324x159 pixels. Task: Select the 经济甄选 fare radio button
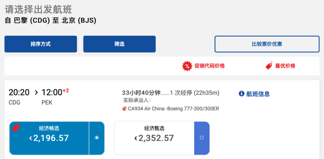click(x=202, y=138)
